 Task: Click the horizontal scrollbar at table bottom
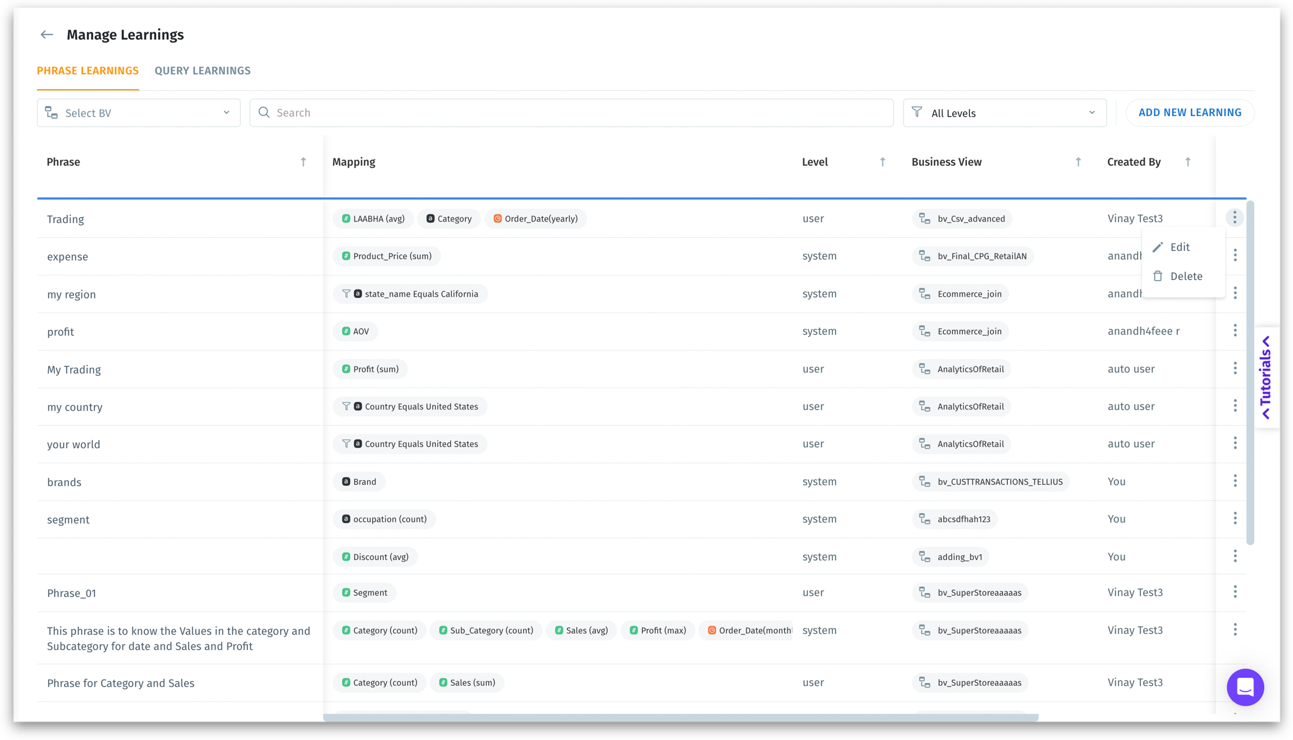coord(680,718)
